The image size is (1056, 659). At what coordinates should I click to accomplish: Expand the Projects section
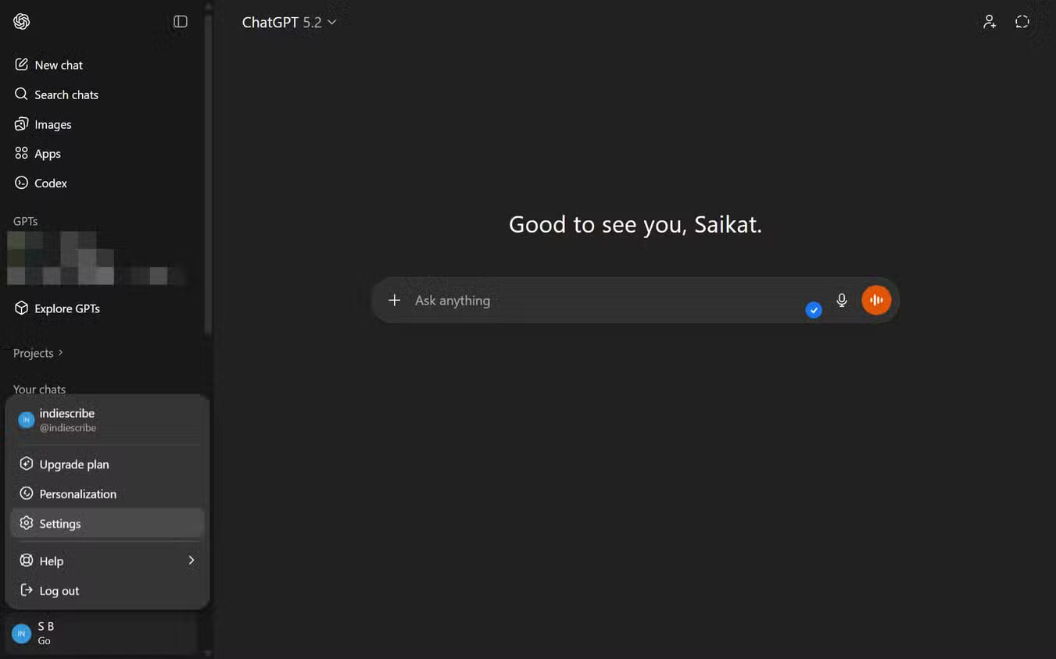(38, 353)
